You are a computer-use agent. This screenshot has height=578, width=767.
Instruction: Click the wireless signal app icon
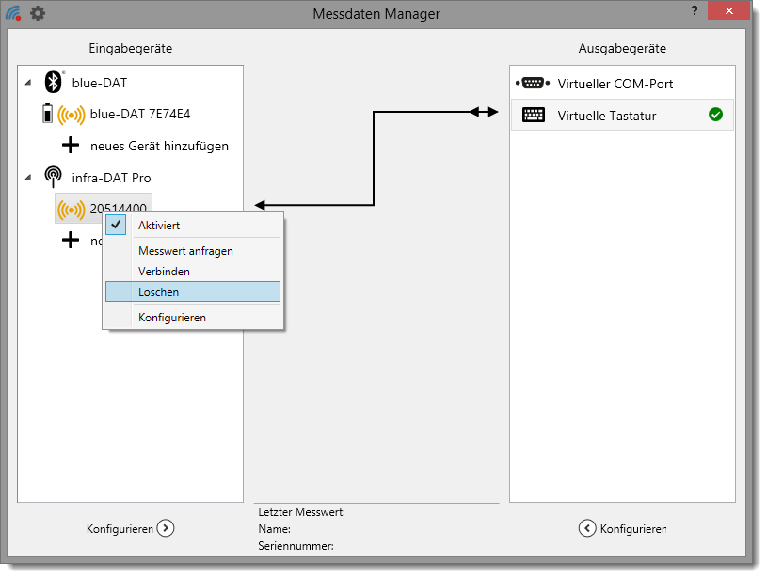tap(13, 13)
